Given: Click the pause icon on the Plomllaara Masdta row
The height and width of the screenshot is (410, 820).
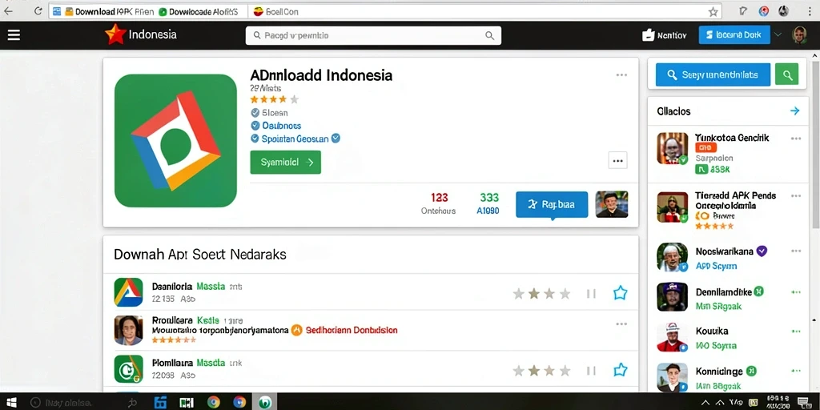Looking at the screenshot, I should 591,371.
